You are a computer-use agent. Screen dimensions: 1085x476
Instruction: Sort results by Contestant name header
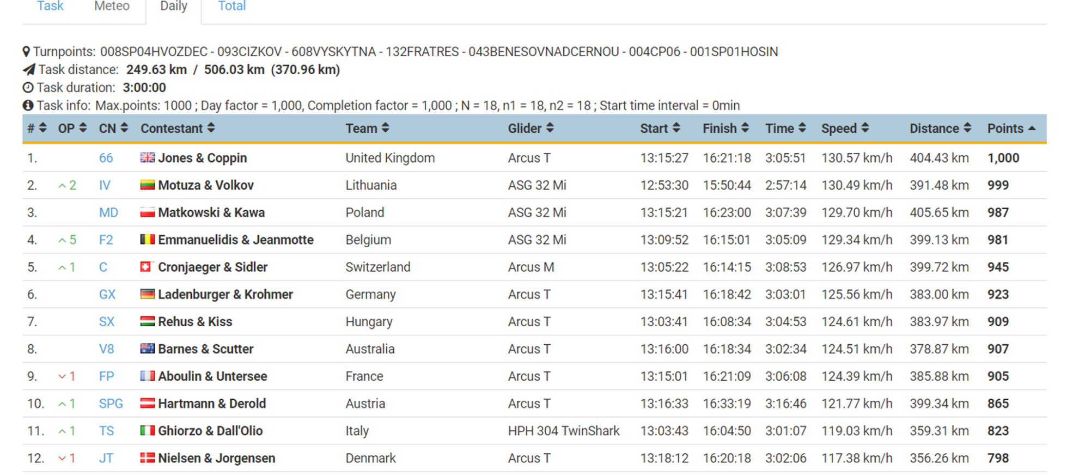(178, 129)
